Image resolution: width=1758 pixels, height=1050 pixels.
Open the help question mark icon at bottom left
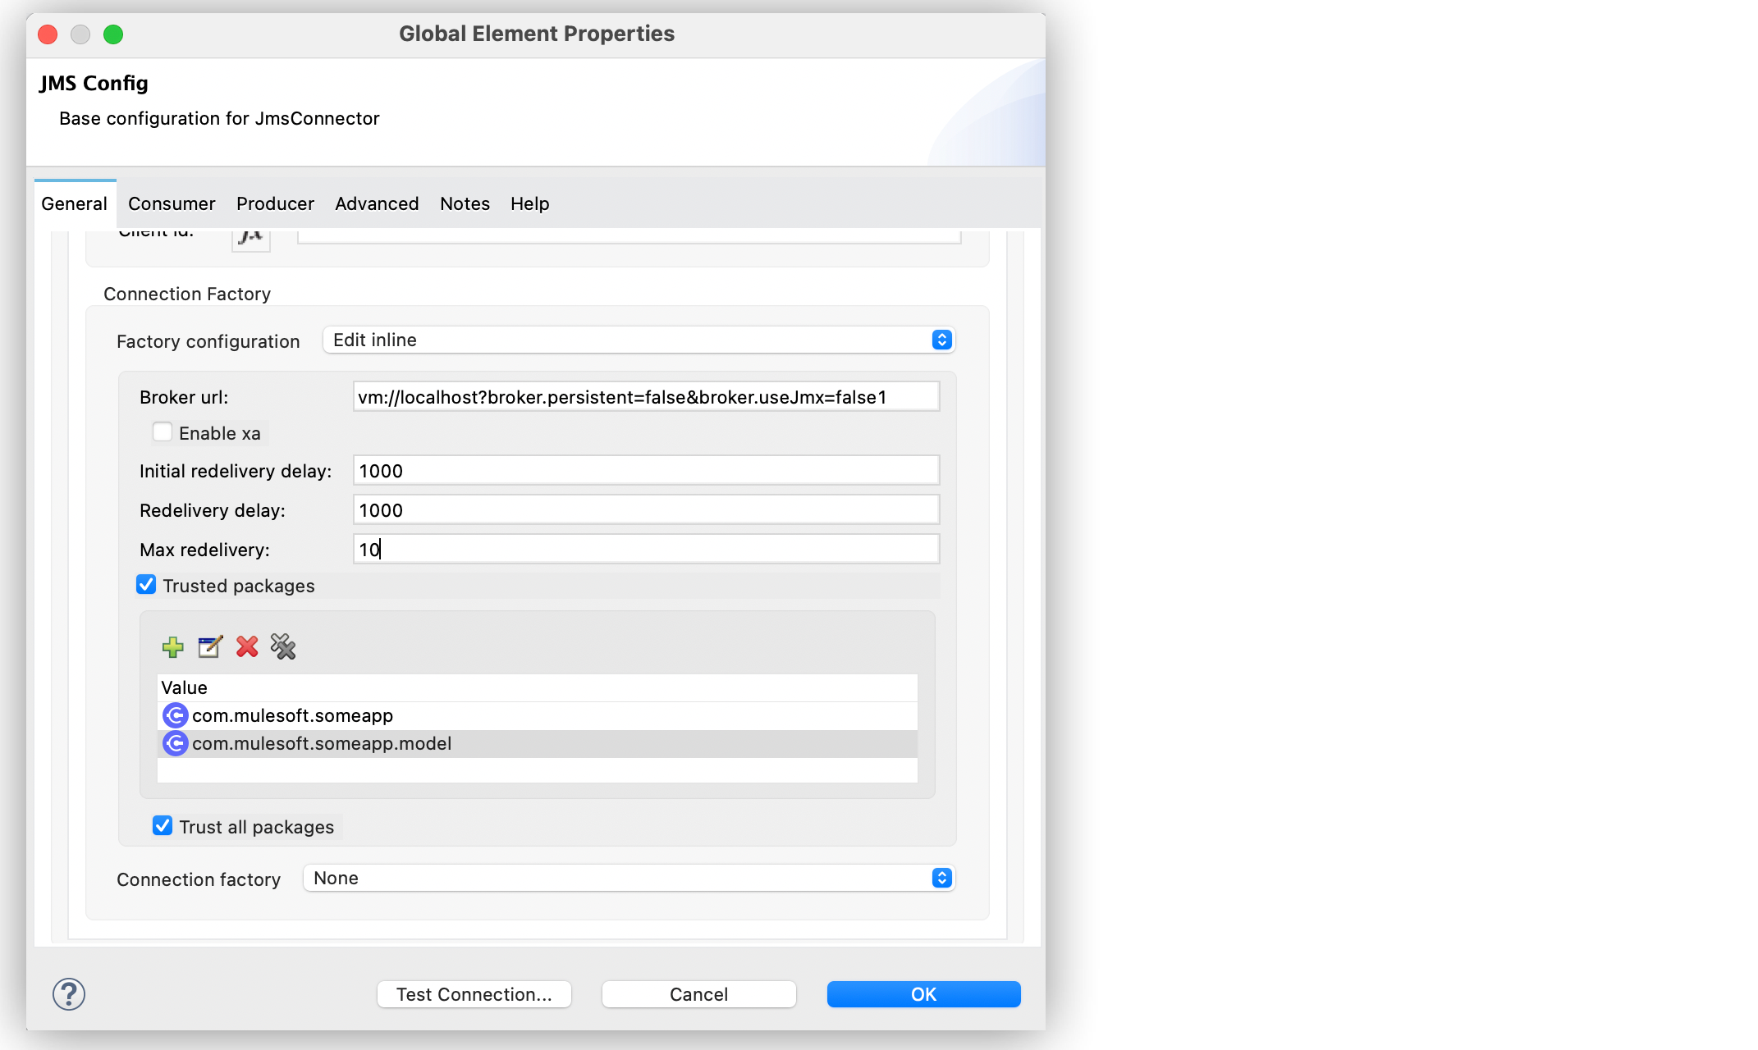(69, 994)
